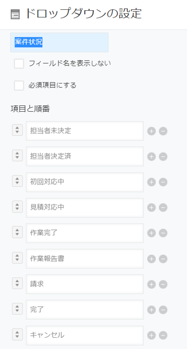The width and height of the screenshot is (187, 349).
Task: Add an item after 初回対応中
Action: click(151, 182)
